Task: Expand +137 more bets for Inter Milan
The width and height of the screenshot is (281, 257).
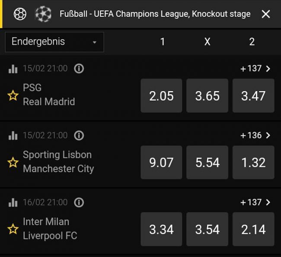Action: coord(255,202)
